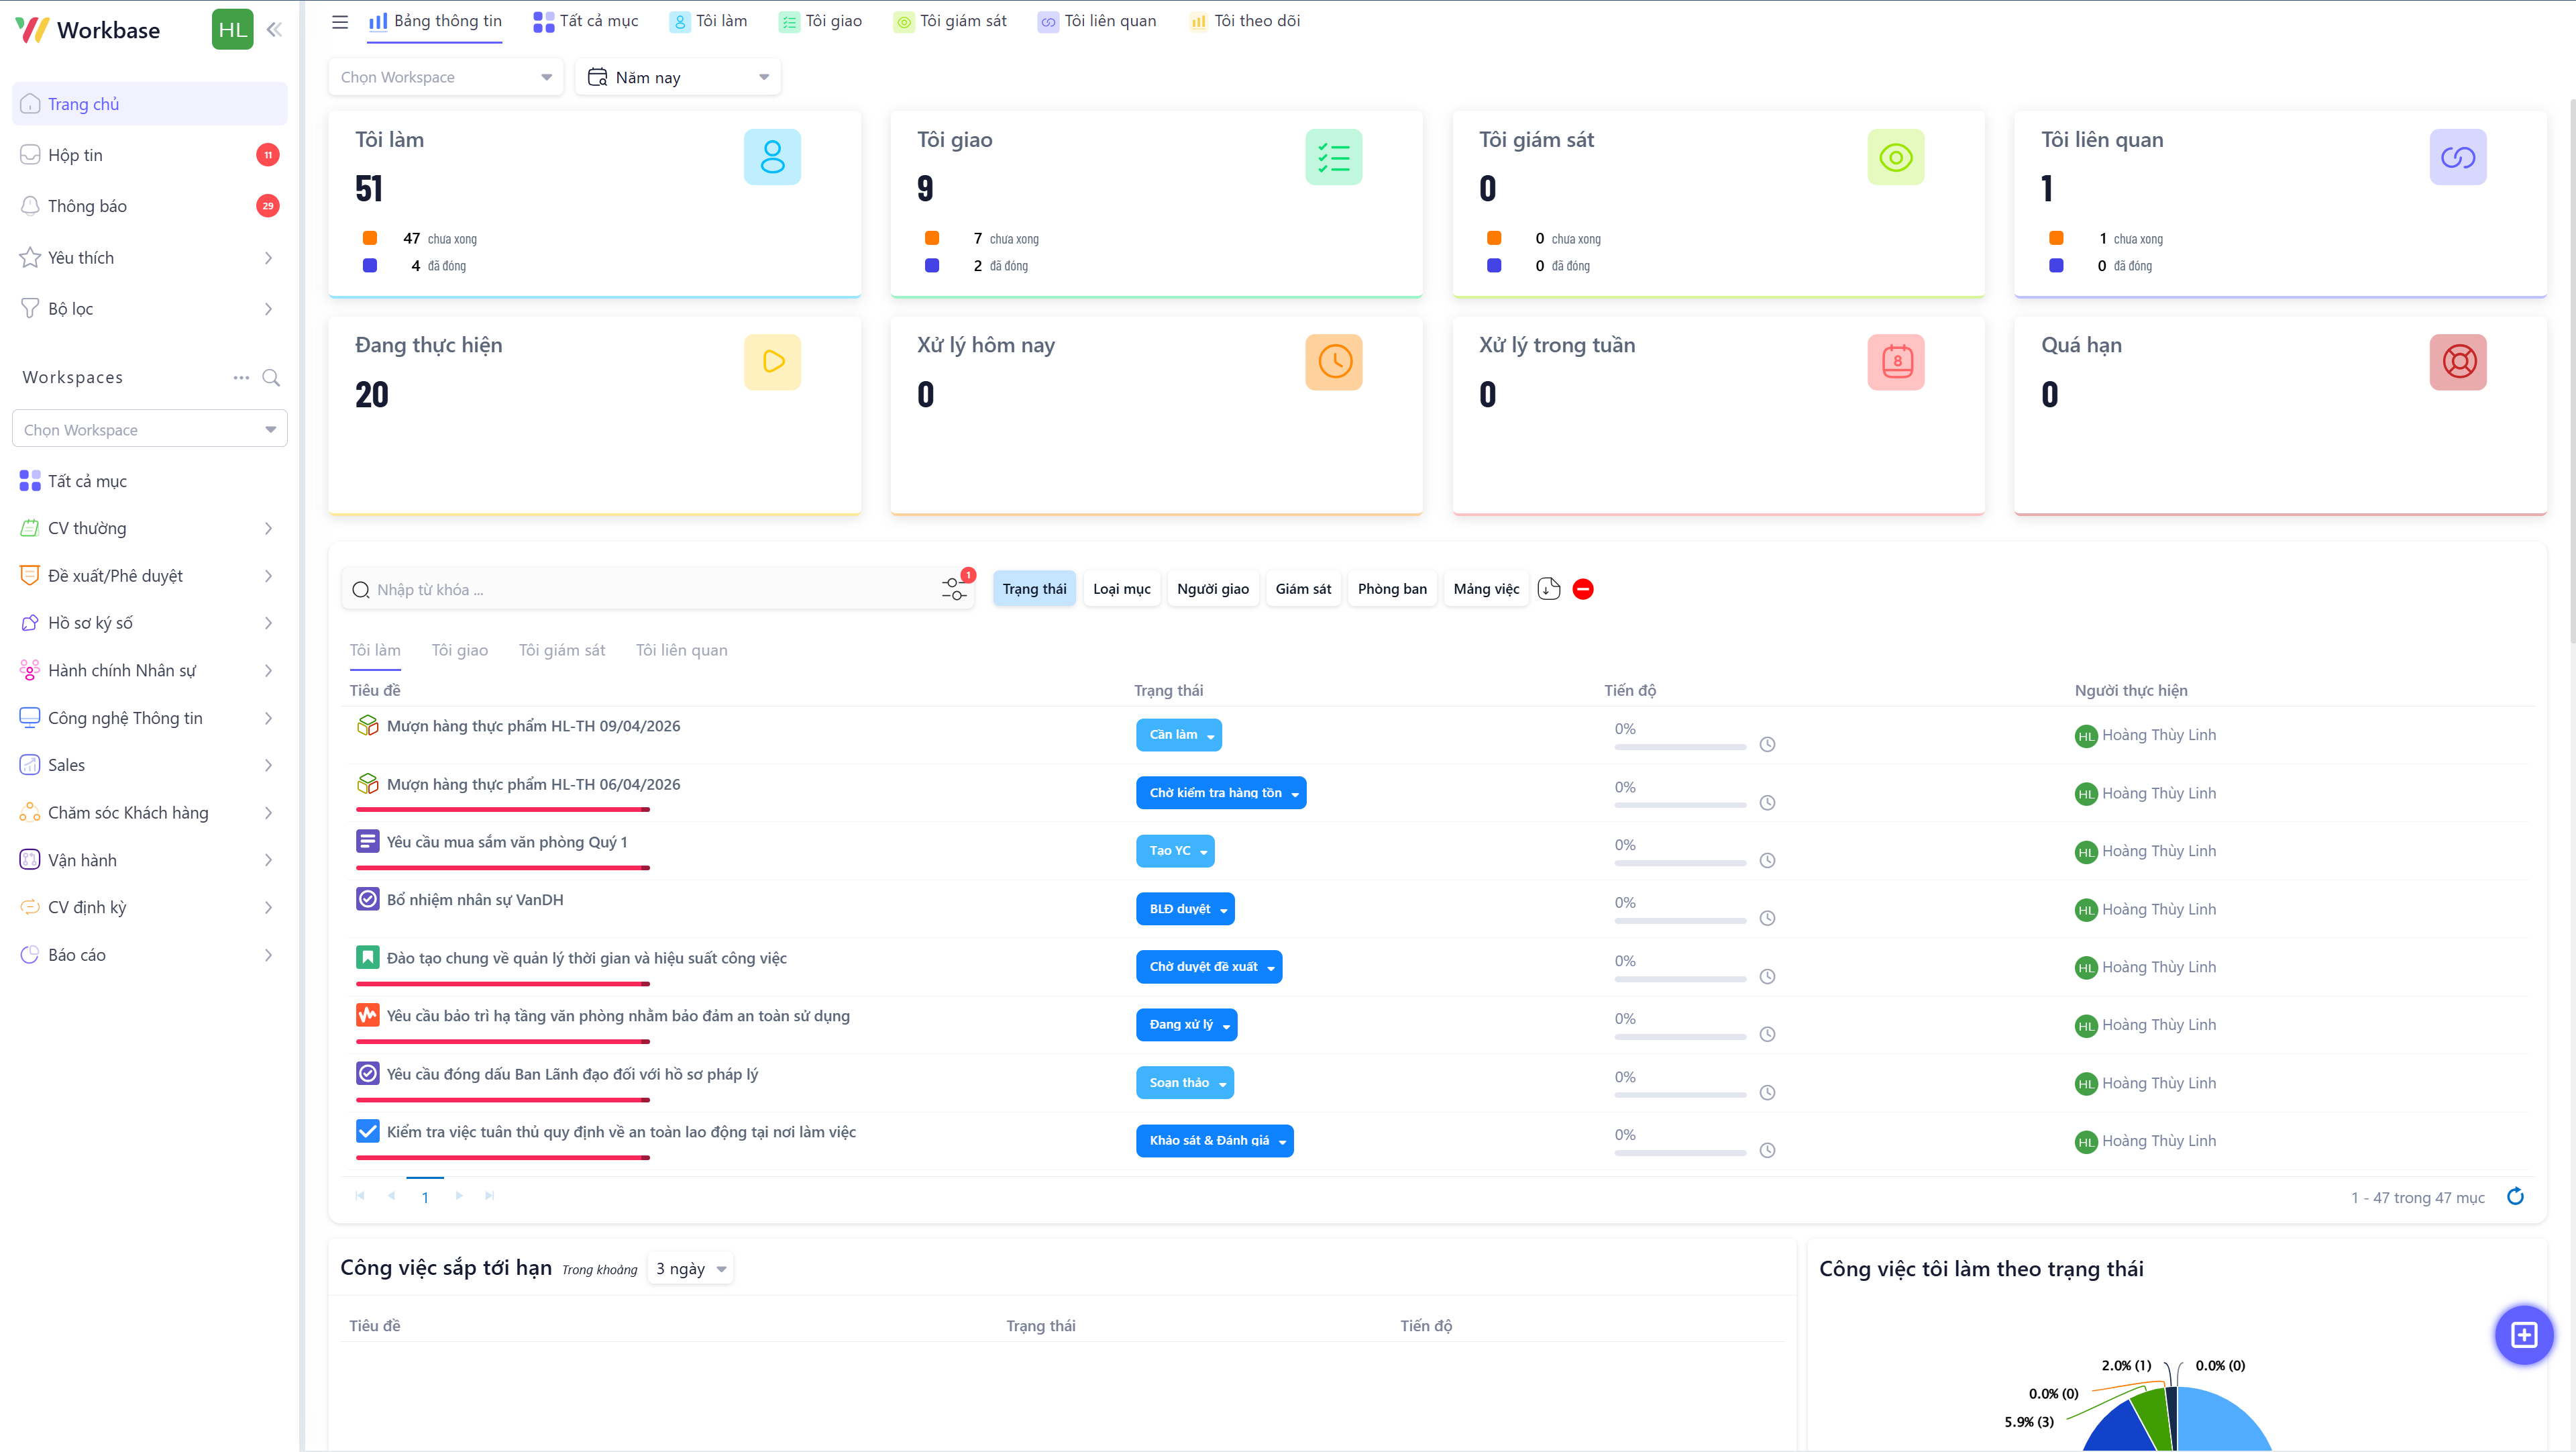
Task: Open task Bổ nhiệm nhân sự VanDH
Action: [475, 900]
